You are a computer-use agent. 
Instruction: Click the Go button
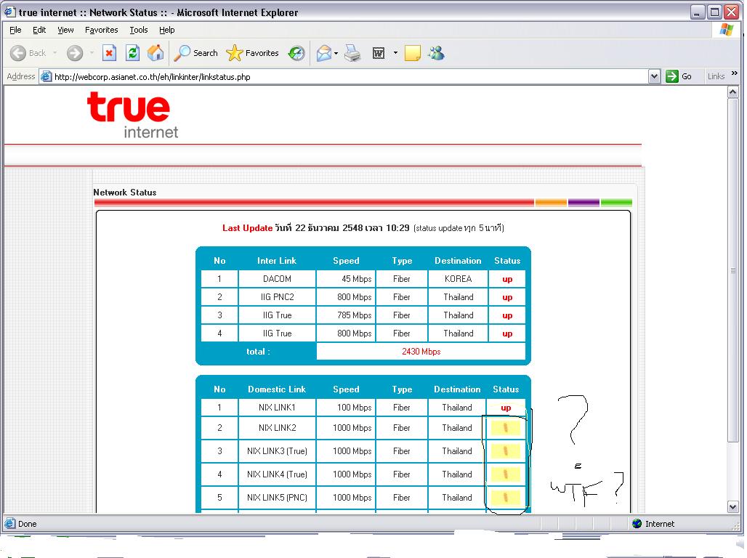tap(679, 76)
